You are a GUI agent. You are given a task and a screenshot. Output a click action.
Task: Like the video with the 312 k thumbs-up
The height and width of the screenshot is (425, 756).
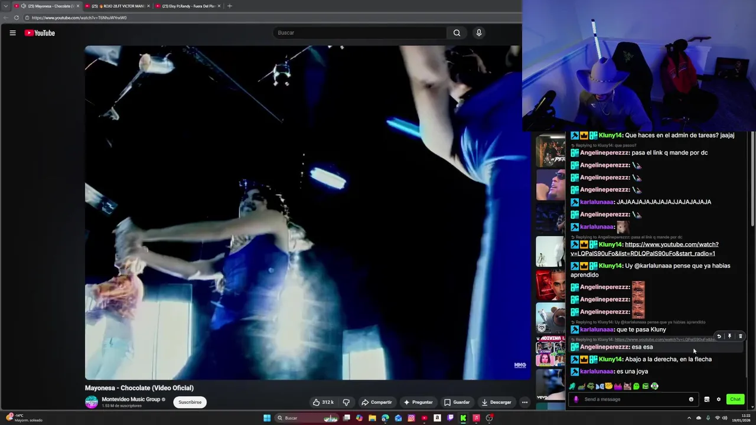[323, 403]
